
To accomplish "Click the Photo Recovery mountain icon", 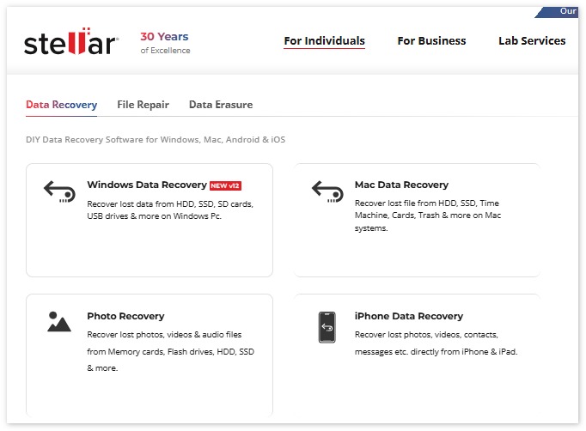I will coord(59,322).
